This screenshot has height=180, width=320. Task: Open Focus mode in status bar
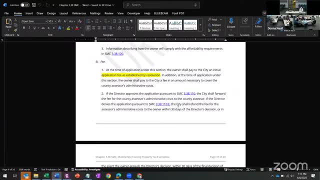click(251, 169)
